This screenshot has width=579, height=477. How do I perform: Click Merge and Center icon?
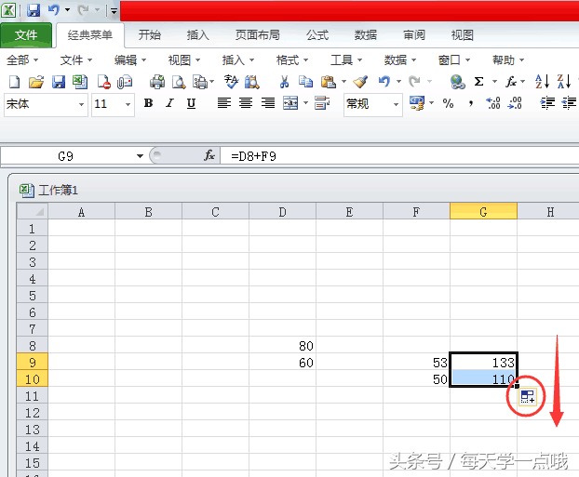290,103
